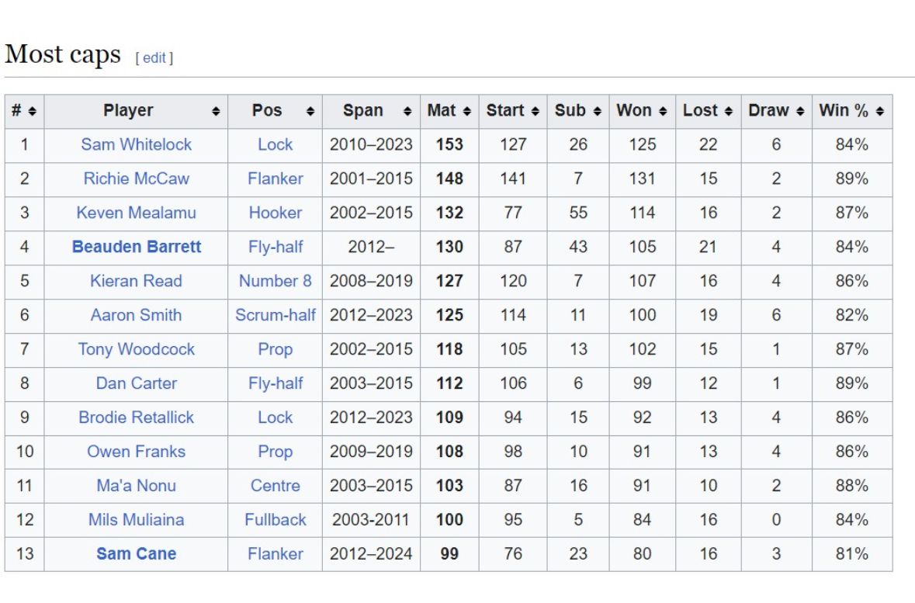This screenshot has height=603, width=915.
Task: Open Sam Whitelock's player page
Action: point(136,144)
